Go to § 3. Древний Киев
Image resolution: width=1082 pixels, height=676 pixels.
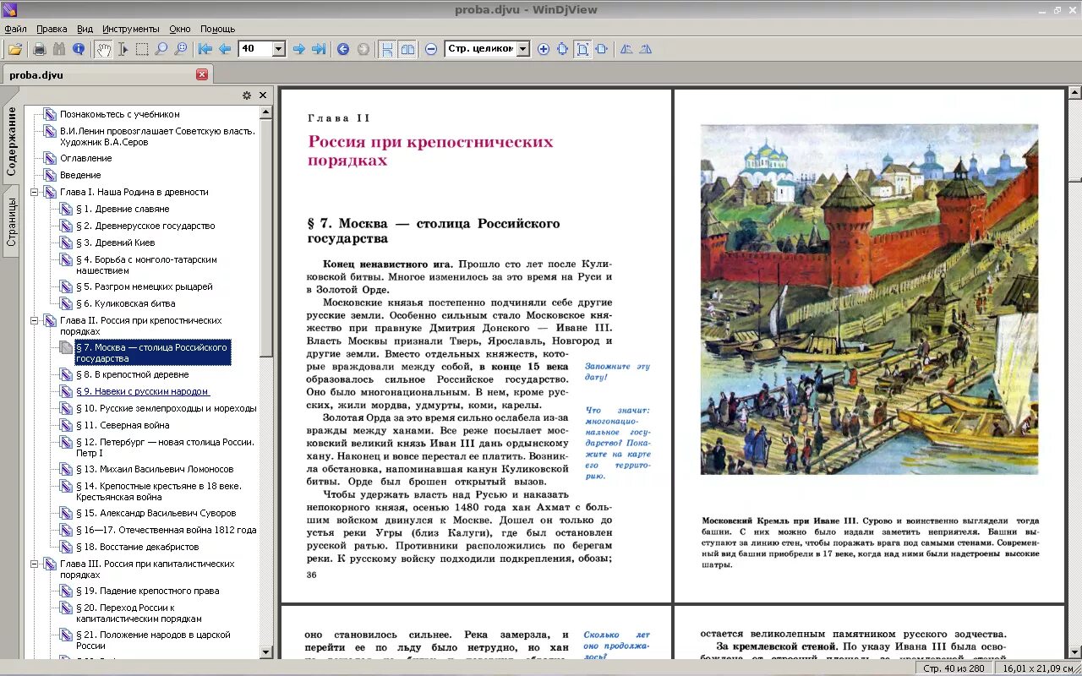point(116,243)
